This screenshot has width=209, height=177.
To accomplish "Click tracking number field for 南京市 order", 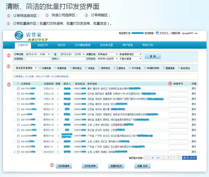I will point(178,104).
